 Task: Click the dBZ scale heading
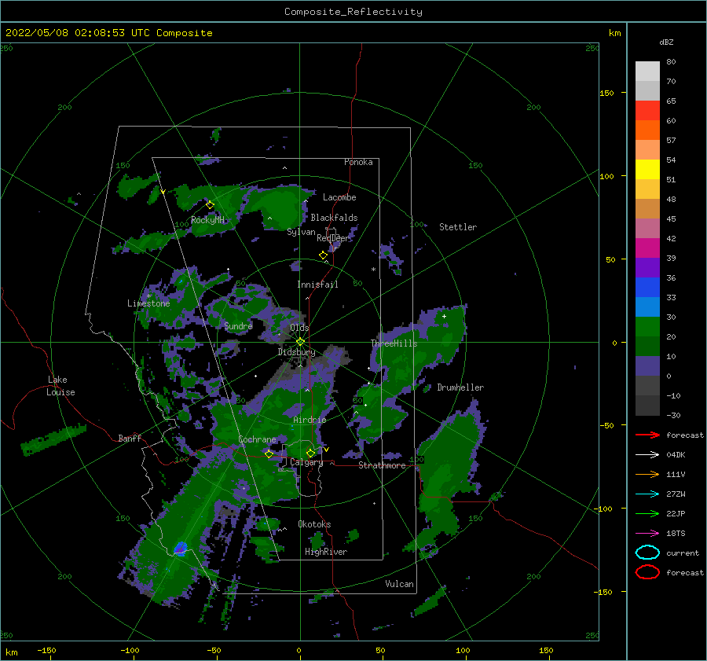(x=666, y=42)
